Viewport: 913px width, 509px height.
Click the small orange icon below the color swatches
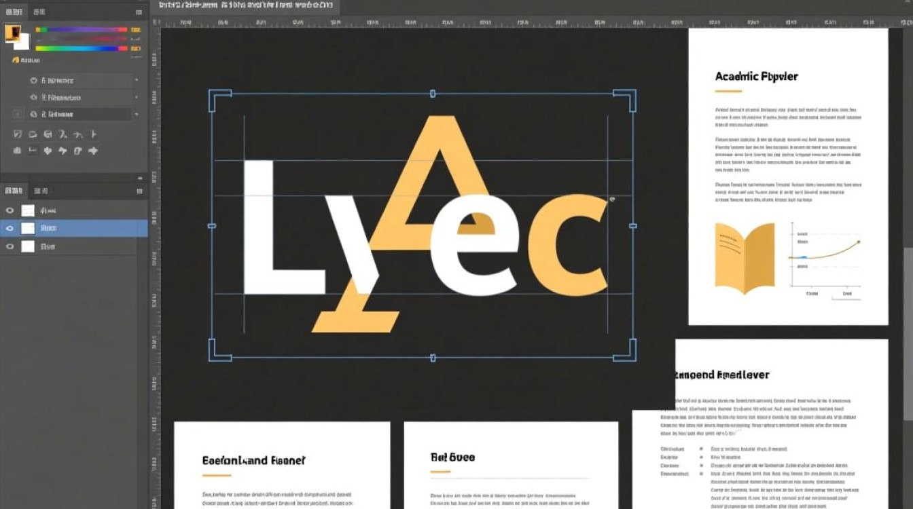coord(16,60)
